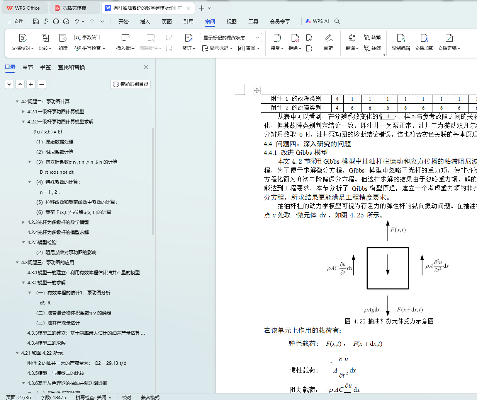Open print preview from the quick access toolbar
477x400 pixels.
(x=66, y=21)
